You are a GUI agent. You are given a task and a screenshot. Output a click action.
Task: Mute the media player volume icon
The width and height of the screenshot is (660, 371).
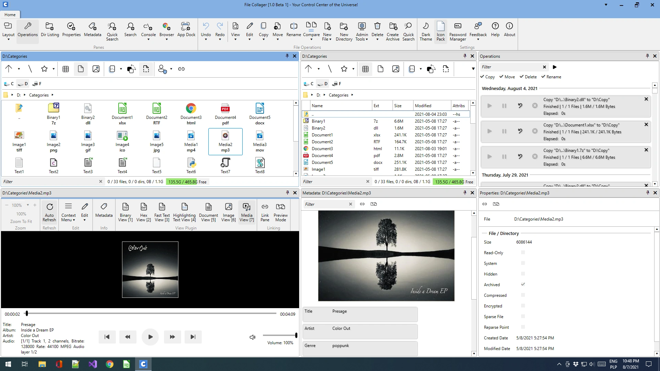253,337
